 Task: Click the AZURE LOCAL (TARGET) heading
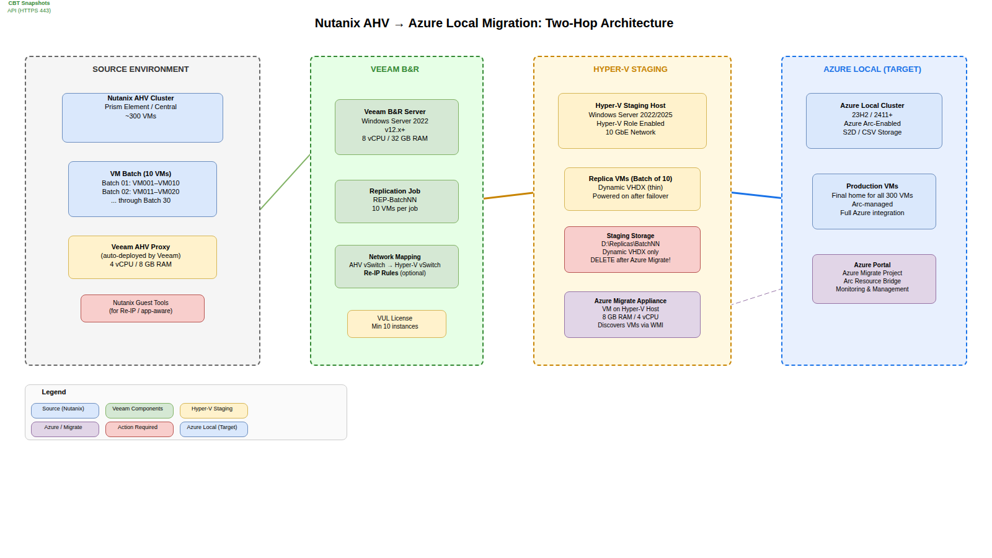click(872, 69)
